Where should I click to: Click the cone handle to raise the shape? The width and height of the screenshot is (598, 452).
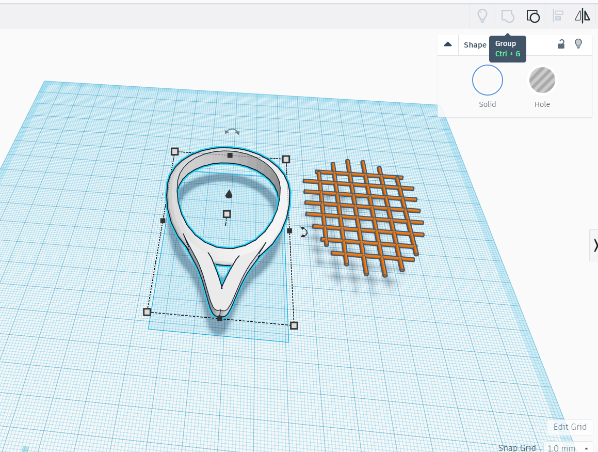pyautogui.click(x=229, y=194)
